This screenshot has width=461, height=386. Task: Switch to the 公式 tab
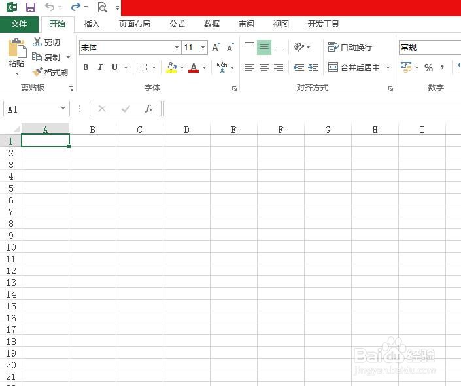coord(177,24)
